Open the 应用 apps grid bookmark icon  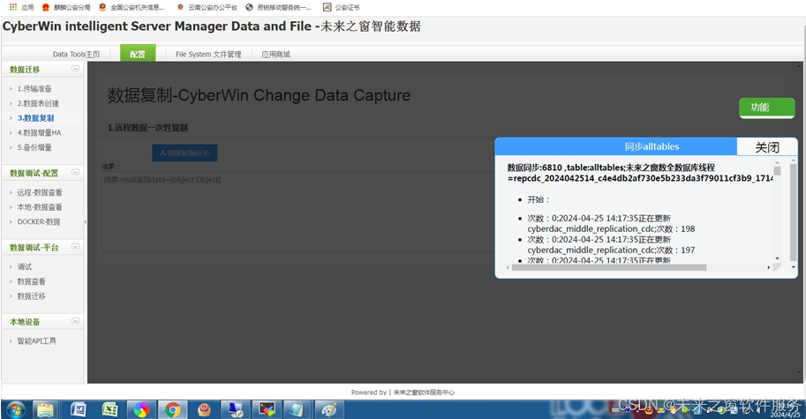point(13,7)
